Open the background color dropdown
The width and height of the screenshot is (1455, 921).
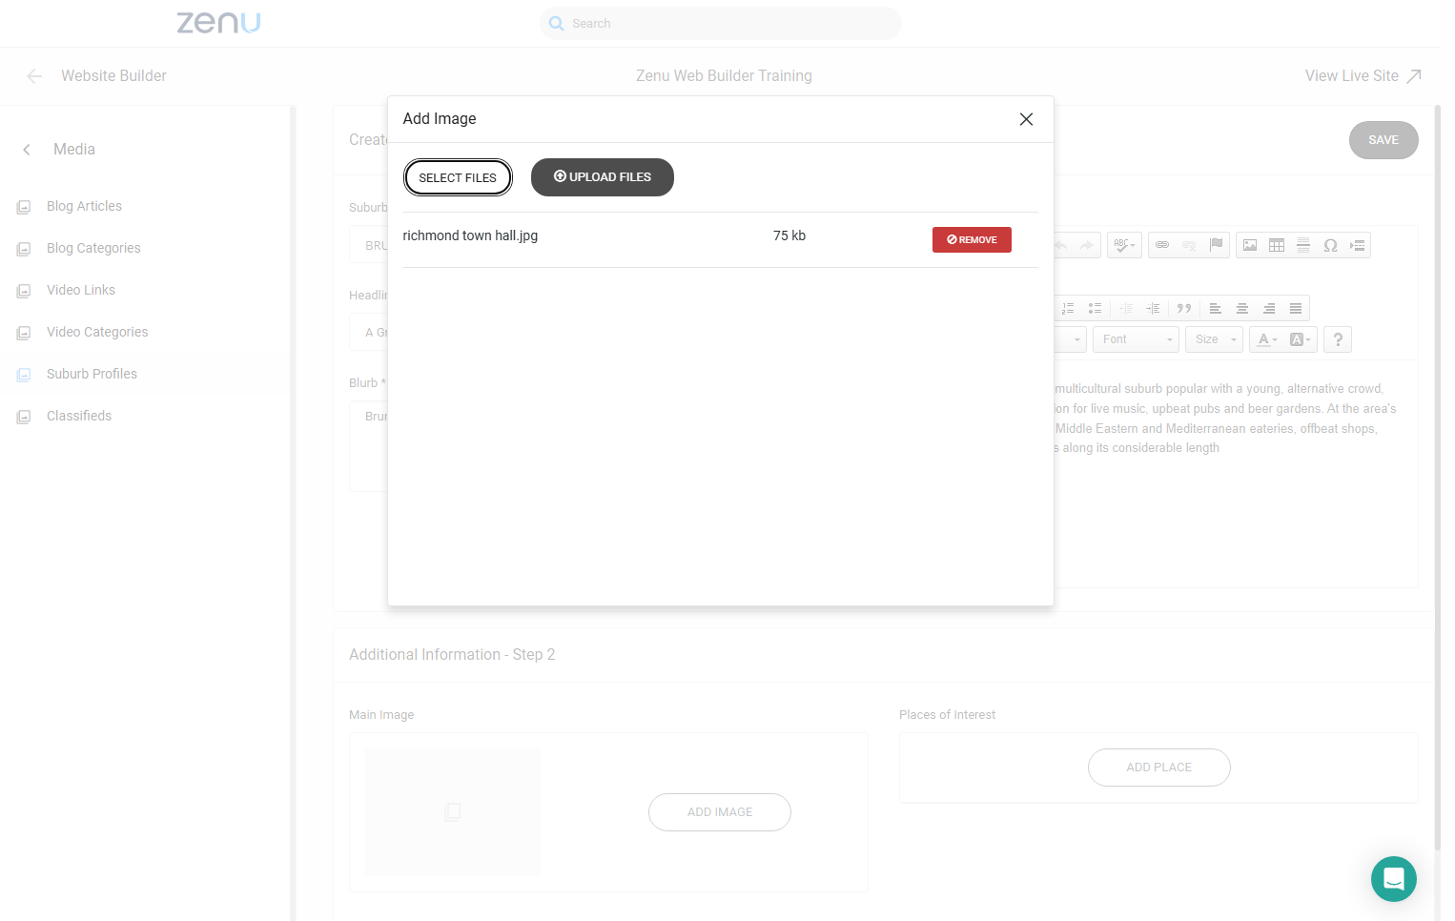click(x=1301, y=339)
